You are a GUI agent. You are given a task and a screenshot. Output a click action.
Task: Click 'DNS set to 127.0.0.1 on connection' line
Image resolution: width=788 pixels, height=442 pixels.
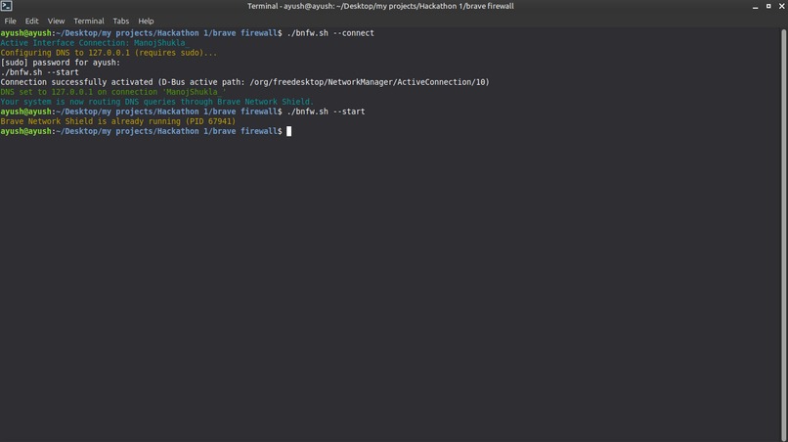(113, 92)
